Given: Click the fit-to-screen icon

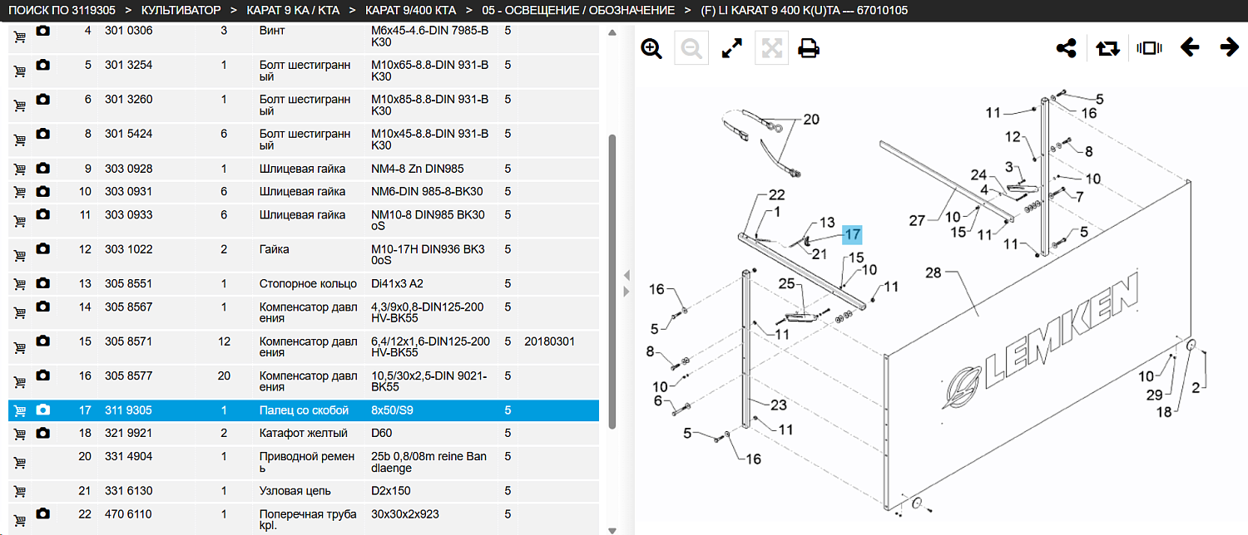Looking at the screenshot, I should (x=771, y=48).
